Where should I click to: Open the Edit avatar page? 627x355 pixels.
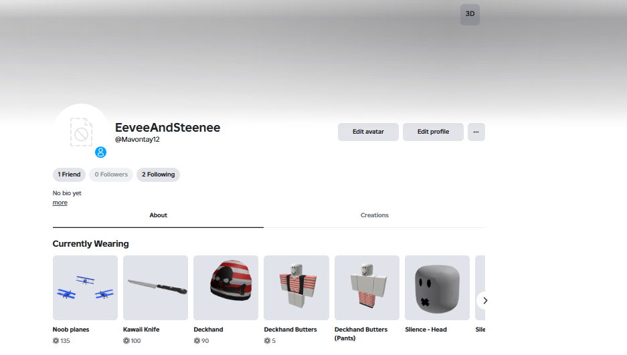(x=368, y=132)
